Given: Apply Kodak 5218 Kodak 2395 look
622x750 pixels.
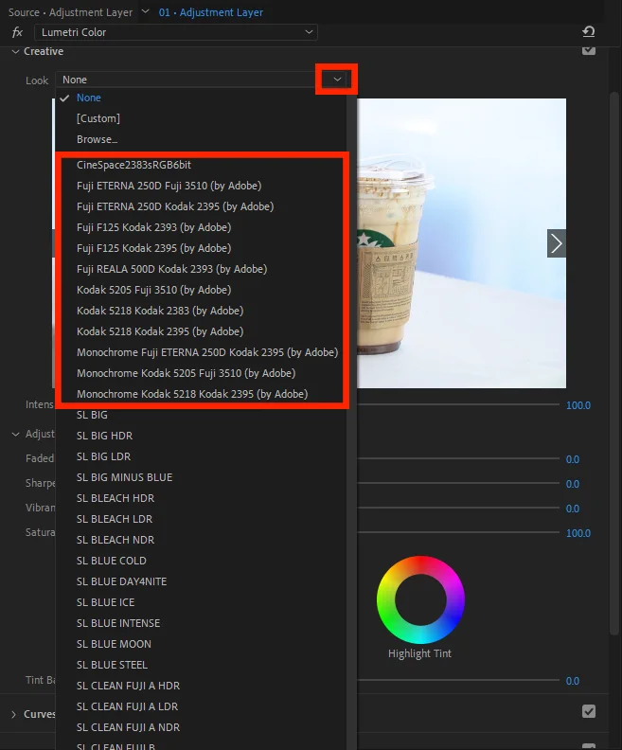Looking at the screenshot, I should coord(201,331).
